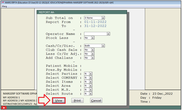Click the YouTube icon in bottom bar

pyautogui.click(x=4, y=108)
